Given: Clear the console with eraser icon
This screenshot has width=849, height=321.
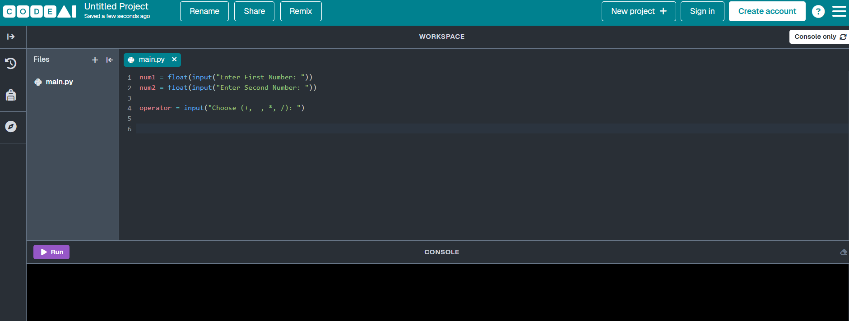Looking at the screenshot, I should (843, 252).
